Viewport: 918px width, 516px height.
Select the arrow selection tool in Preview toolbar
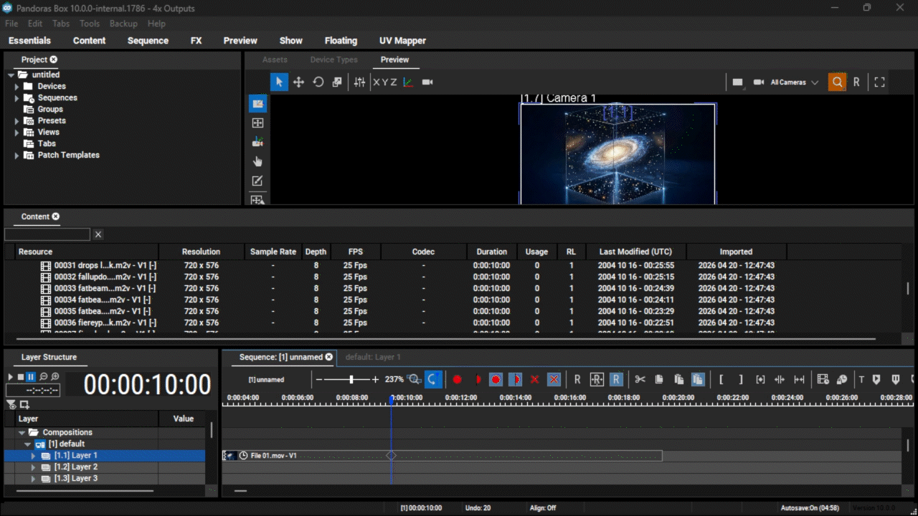pos(279,82)
